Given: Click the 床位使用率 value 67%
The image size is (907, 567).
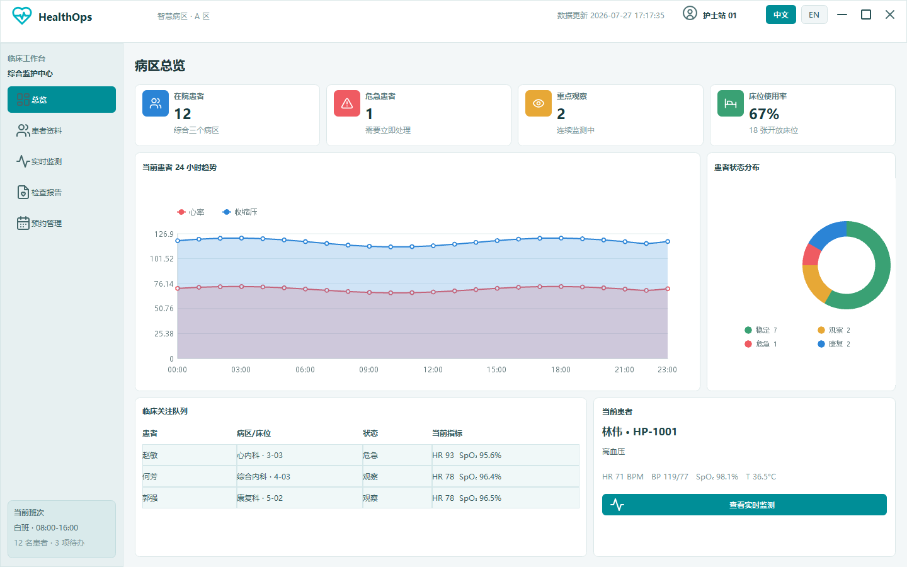Looking at the screenshot, I should coord(764,114).
